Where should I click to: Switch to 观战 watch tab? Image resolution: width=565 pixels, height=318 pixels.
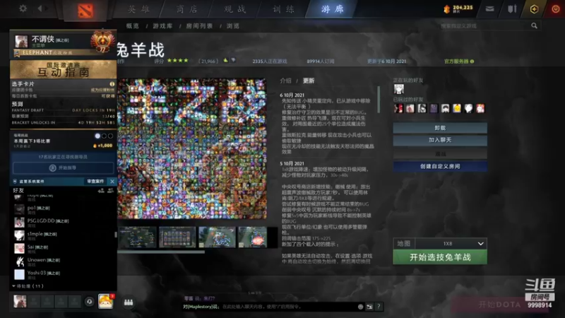click(235, 9)
